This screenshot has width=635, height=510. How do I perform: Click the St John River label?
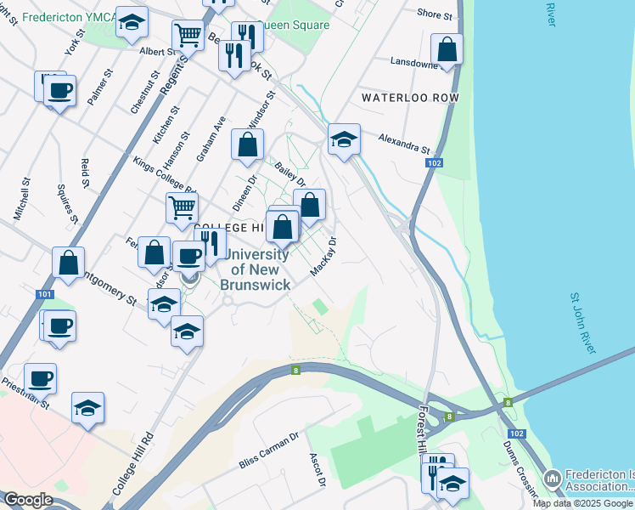click(x=582, y=324)
